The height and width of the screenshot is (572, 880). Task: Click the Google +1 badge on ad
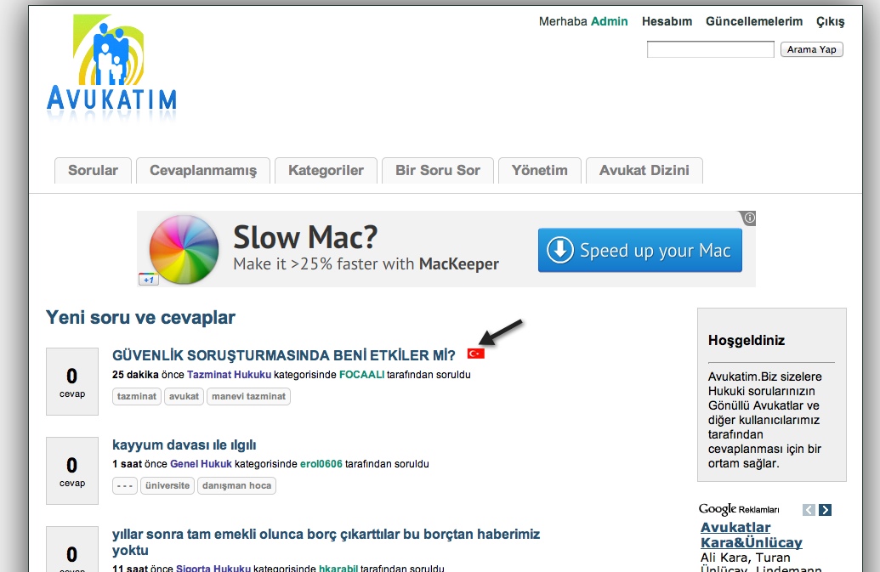tap(148, 280)
